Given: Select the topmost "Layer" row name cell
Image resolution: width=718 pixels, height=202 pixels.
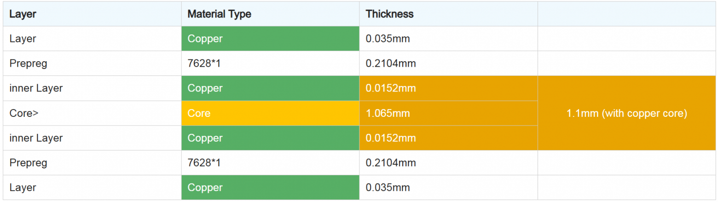Looking at the screenshot, I should (23, 39).
